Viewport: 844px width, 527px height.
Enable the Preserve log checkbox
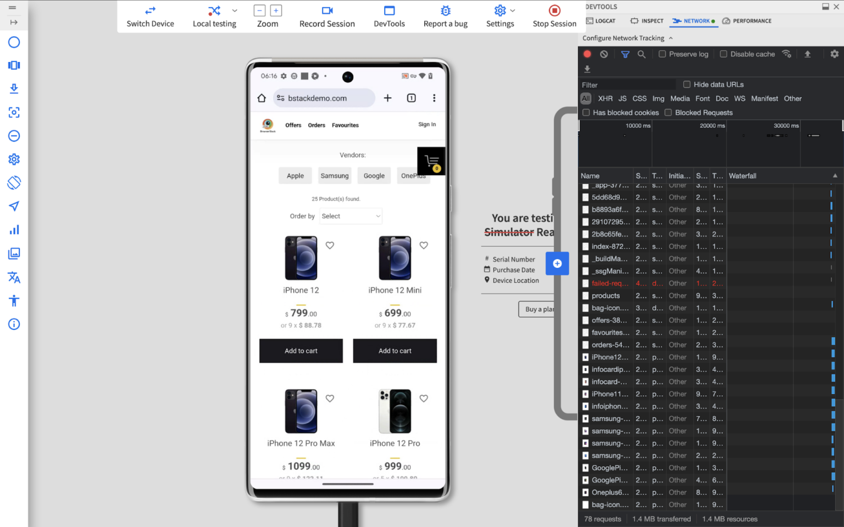pos(662,54)
